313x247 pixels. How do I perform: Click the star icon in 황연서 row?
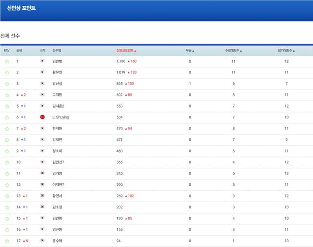pyautogui.click(x=7, y=196)
